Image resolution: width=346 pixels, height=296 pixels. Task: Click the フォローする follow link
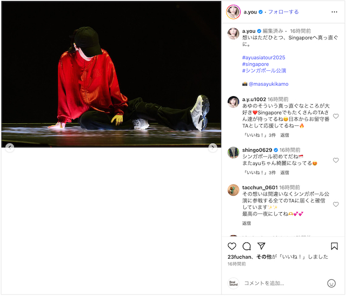283,12
